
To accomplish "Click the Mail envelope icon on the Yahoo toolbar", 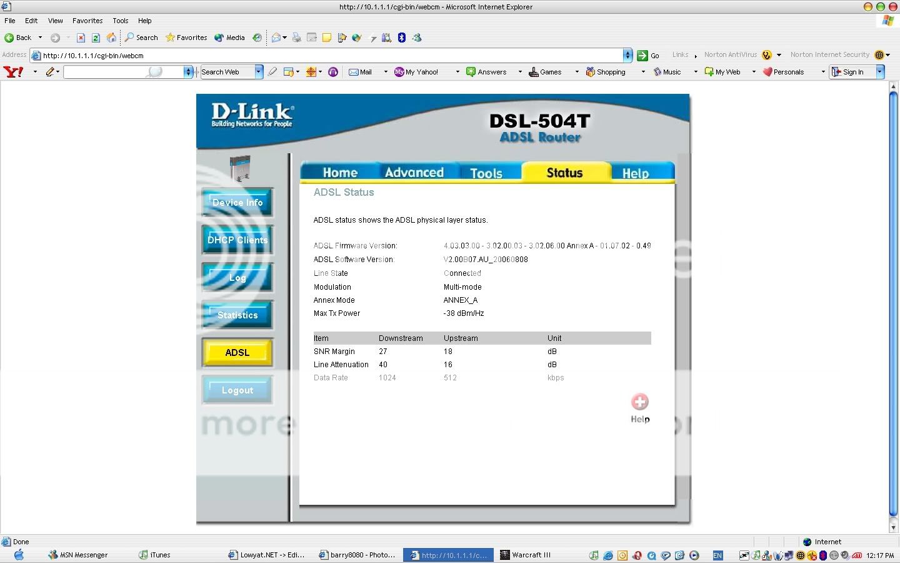I will pyautogui.click(x=354, y=71).
